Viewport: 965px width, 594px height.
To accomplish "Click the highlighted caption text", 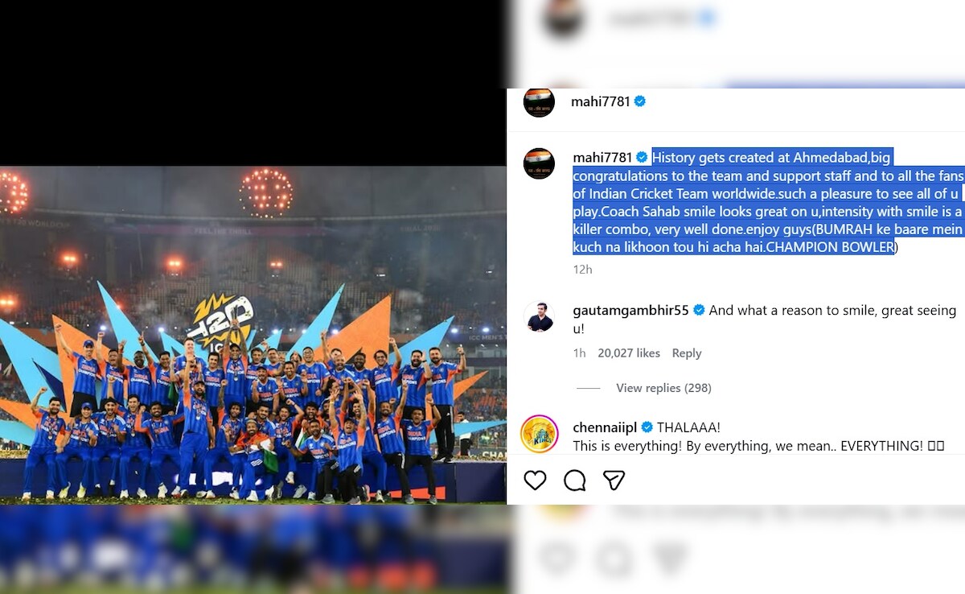I will pos(768,203).
